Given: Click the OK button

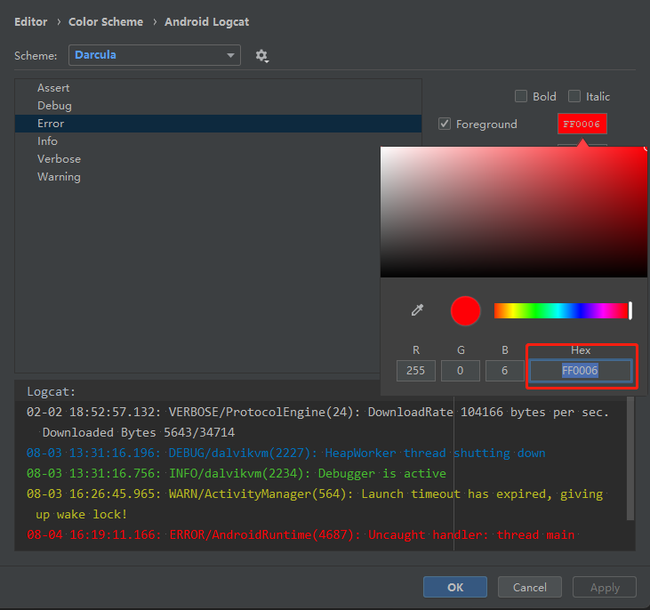Looking at the screenshot, I should [x=455, y=587].
